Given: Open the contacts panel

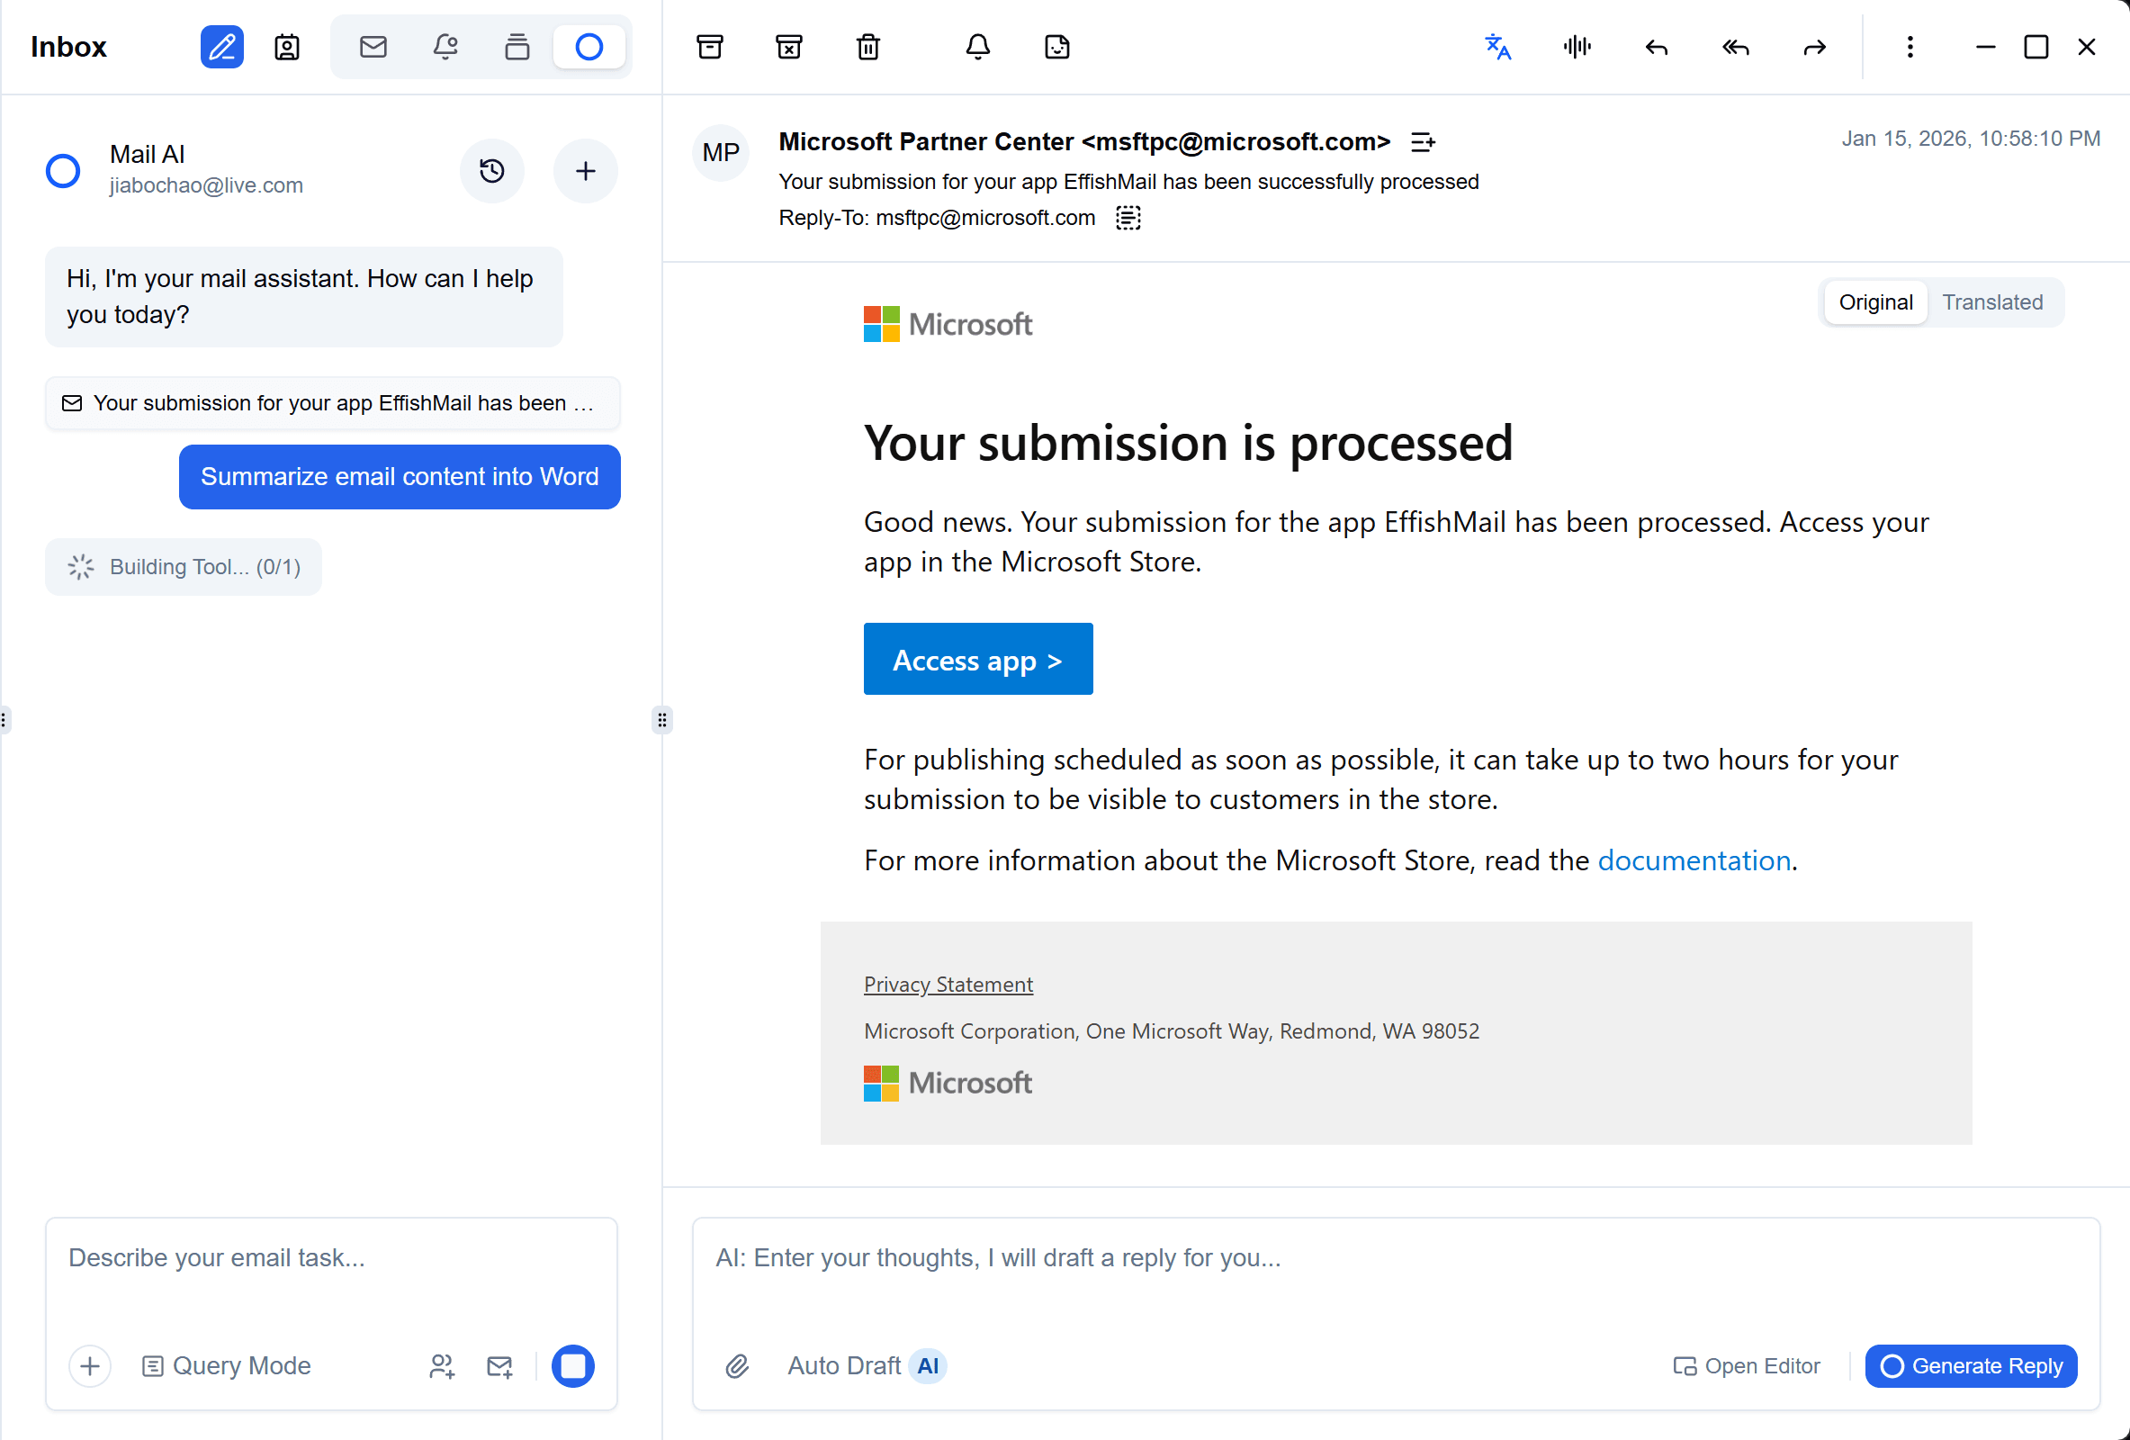Looking at the screenshot, I should pyautogui.click(x=286, y=47).
